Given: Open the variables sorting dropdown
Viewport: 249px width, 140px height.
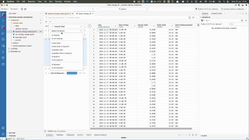Looking at the screenshot, I should [207, 21].
